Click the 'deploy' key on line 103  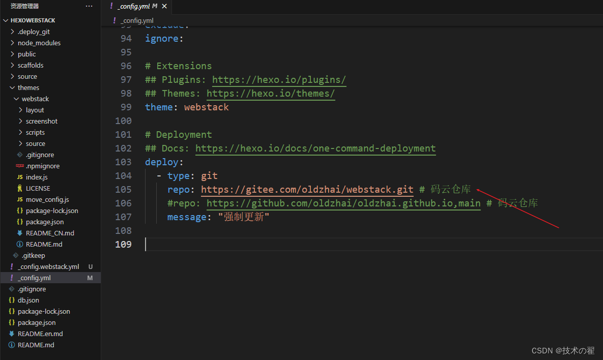161,162
